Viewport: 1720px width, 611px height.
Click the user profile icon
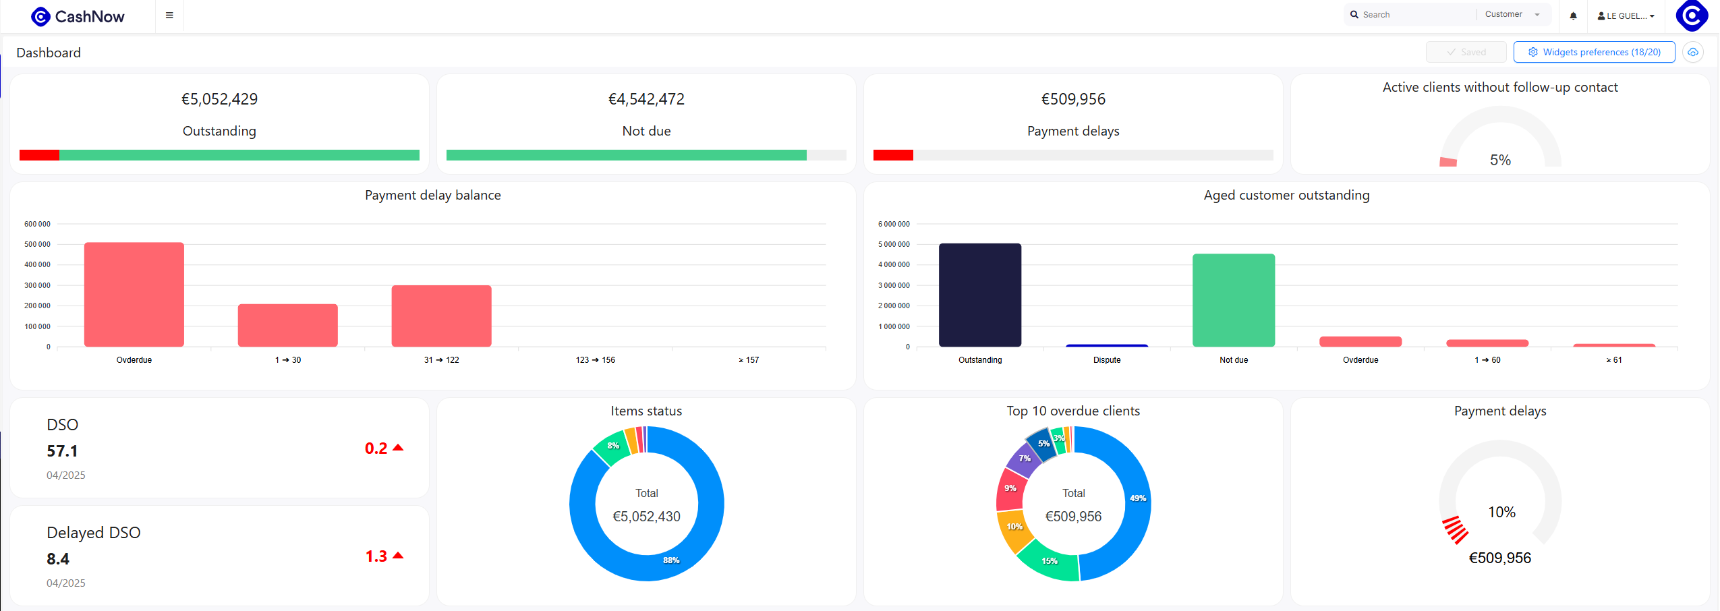click(1601, 16)
